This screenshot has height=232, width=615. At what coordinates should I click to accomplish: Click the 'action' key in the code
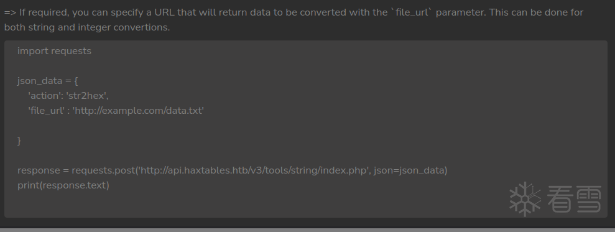(x=44, y=96)
